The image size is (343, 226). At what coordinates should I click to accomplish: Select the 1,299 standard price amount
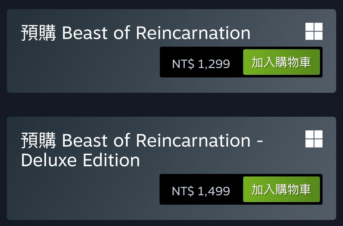[x=214, y=64]
